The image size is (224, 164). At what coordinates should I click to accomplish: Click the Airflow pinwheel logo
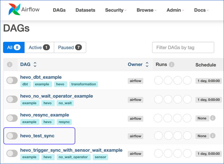pos(15,10)
